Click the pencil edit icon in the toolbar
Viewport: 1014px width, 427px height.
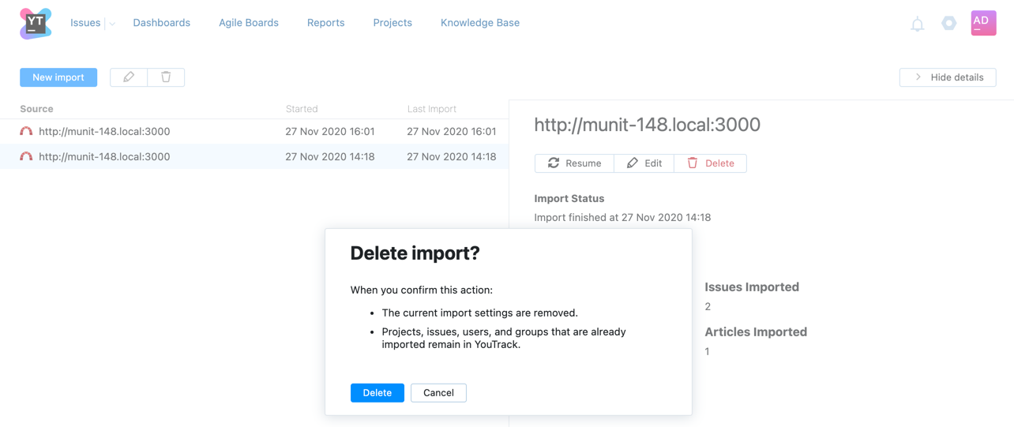(129, 77)
